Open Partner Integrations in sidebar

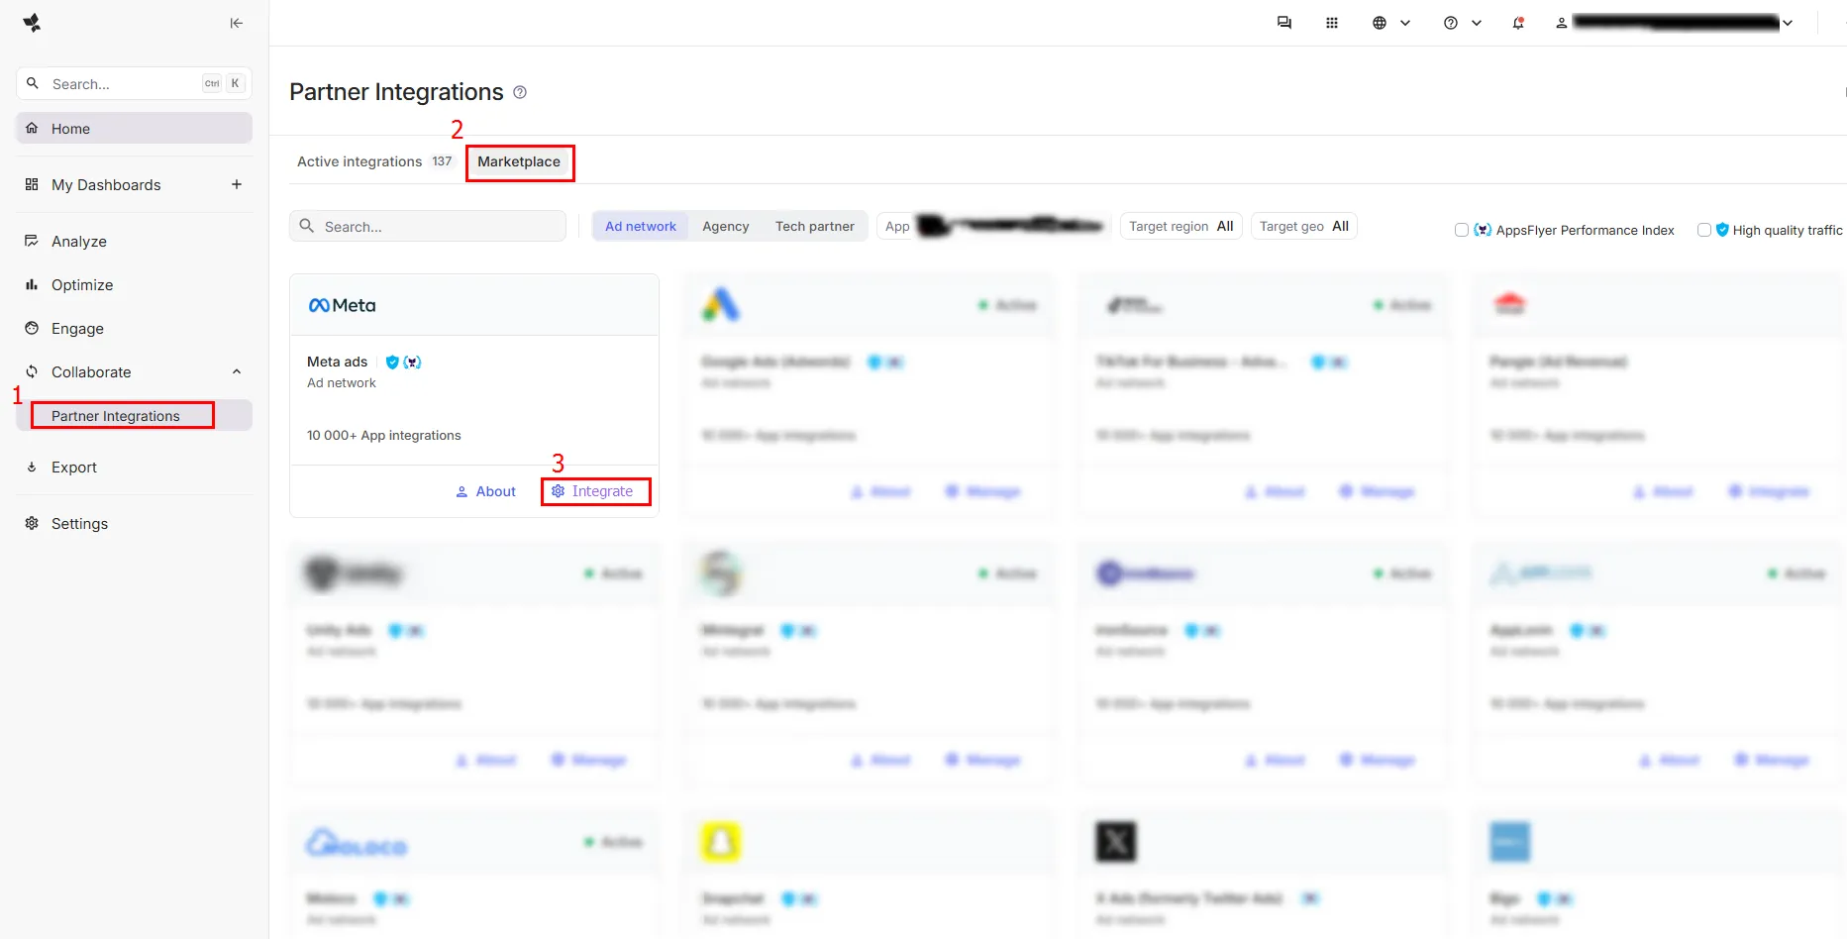tap(135, 415)
